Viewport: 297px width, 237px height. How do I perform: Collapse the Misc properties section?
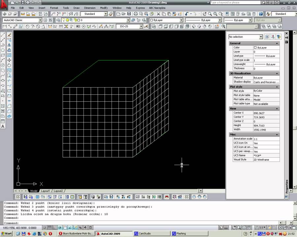tap(277, 134)
